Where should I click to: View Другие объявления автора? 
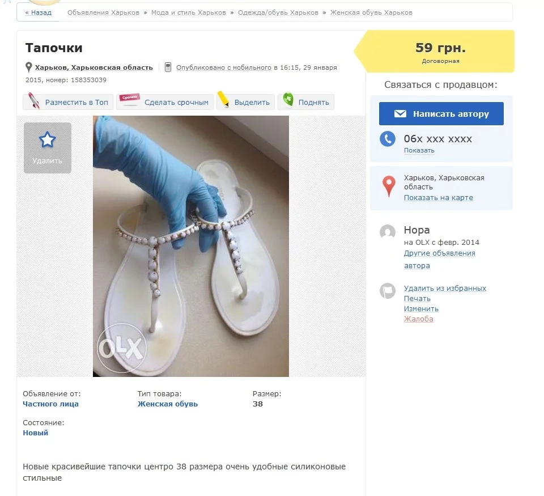tap(439, 253)
